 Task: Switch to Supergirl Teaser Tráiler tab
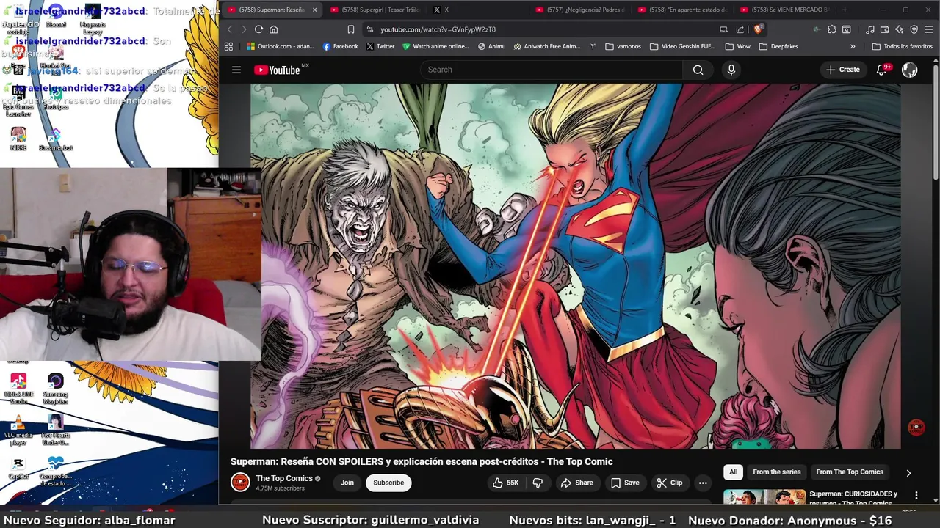[375, 10]
